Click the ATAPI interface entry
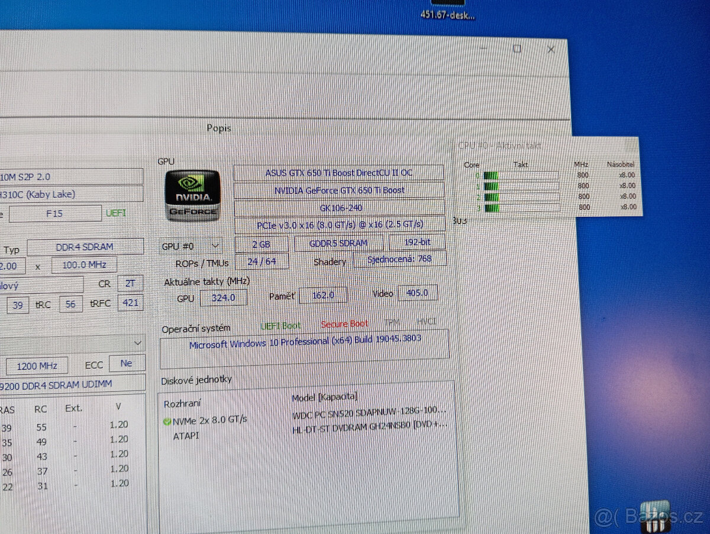 point(186,436)
